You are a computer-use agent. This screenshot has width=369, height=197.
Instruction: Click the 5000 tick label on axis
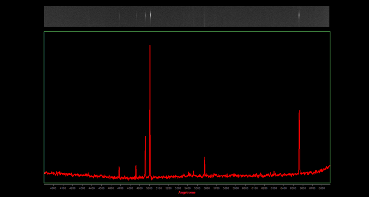tap(149, 188)
